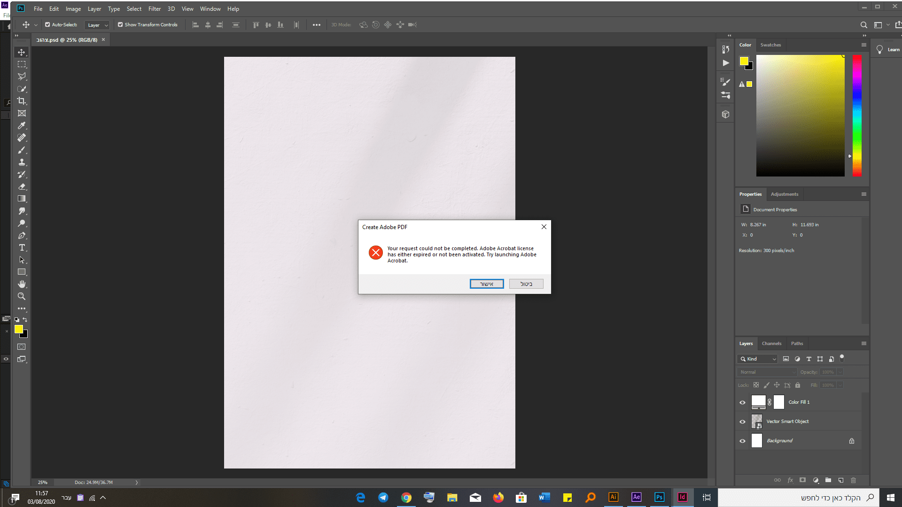
Task: Open the Layers panel options menu
Action: (863, 344)
